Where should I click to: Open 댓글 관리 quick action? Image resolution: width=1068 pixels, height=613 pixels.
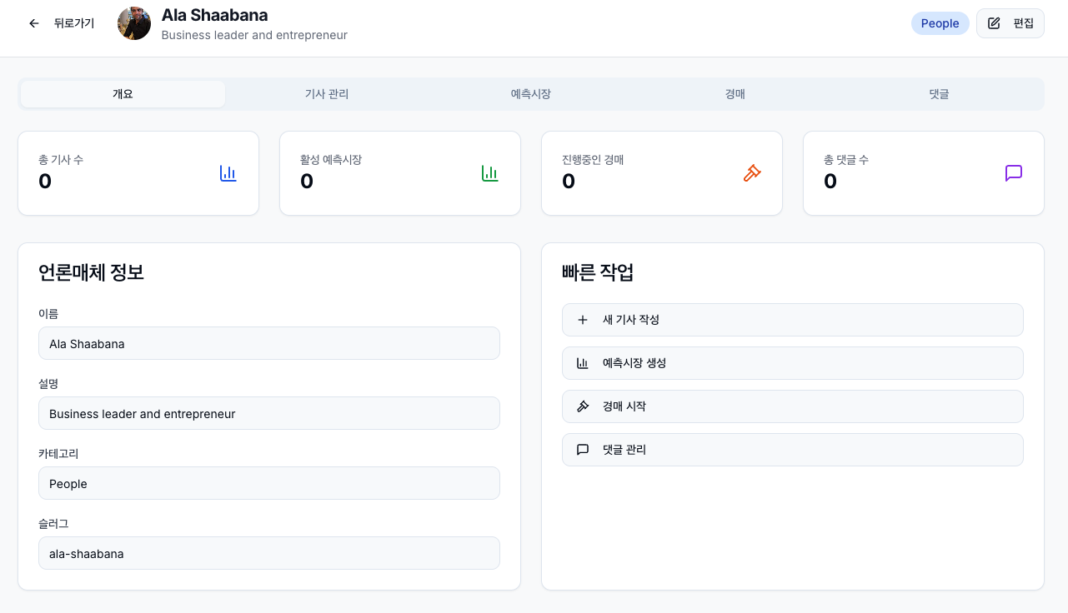(x=792, y=450)
